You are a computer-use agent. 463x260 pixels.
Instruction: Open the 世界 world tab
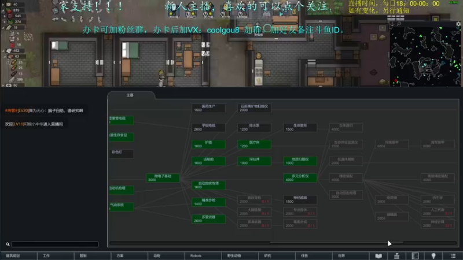pyautogui.click(x=351, y=255)
